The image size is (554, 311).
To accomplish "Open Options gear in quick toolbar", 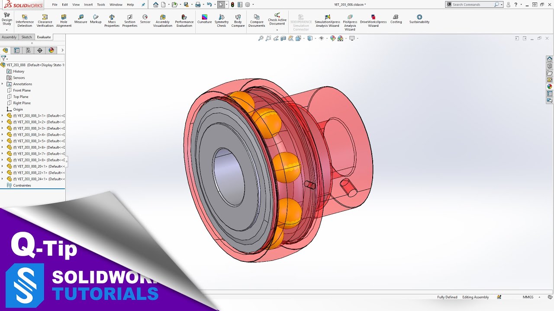I will 248,5.
